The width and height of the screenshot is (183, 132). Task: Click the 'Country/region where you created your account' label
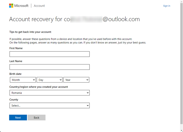pos(39,87)
